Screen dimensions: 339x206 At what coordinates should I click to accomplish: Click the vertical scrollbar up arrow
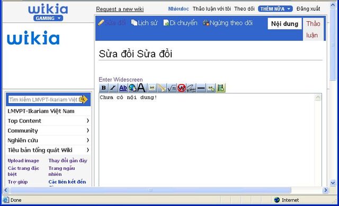(x=333, y=5)
